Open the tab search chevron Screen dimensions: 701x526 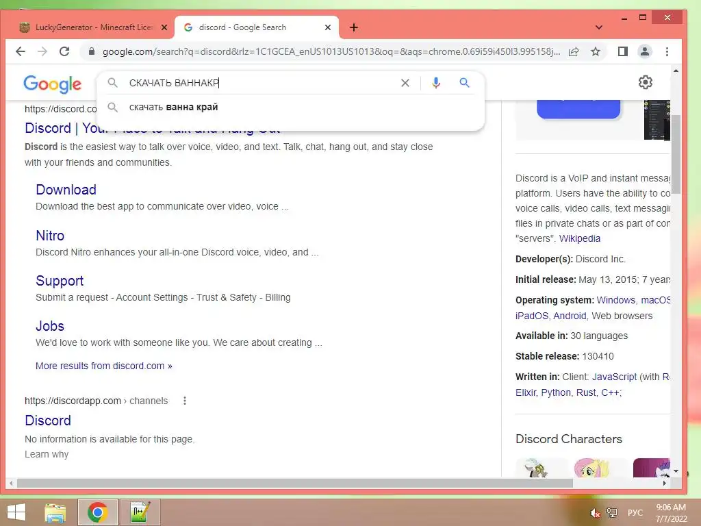tap(599, 27)
